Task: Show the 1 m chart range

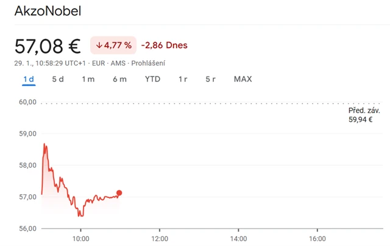Action: 88,79
